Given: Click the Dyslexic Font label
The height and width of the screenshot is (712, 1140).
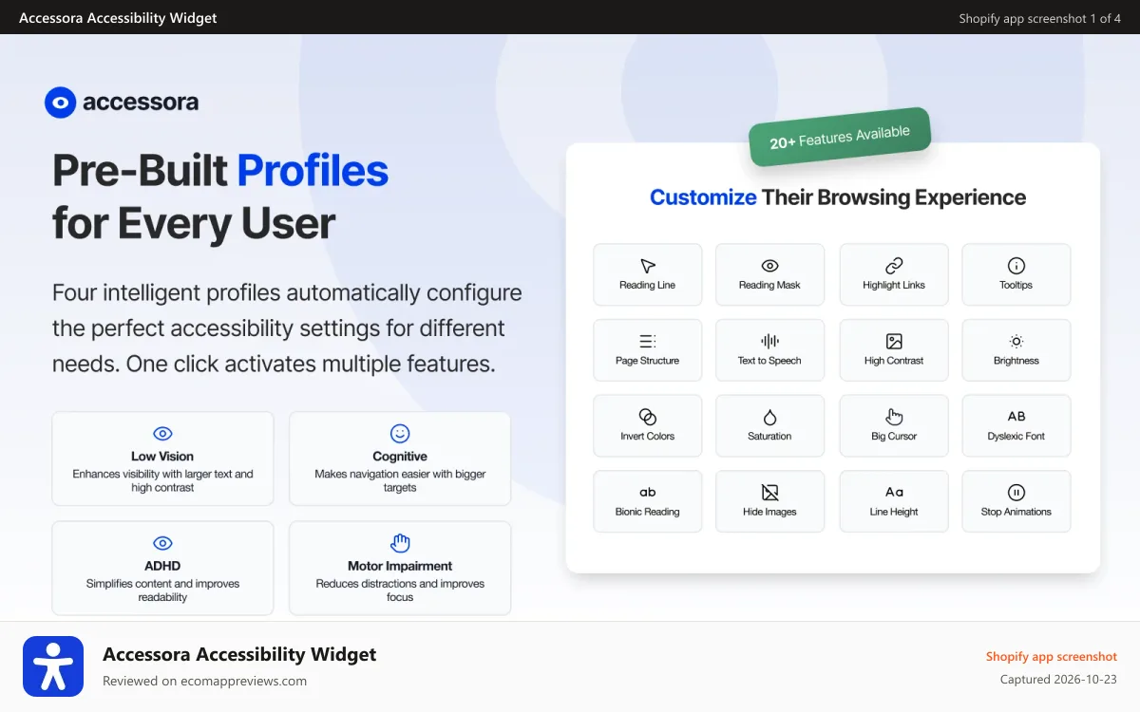Looking at the screenshot, I should [1016, 436].
